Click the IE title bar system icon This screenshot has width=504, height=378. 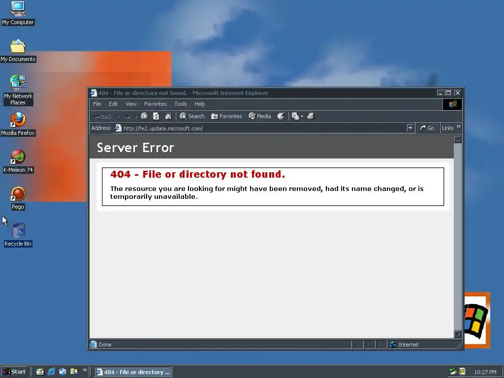pyautogui.click(x=93, y=93)
